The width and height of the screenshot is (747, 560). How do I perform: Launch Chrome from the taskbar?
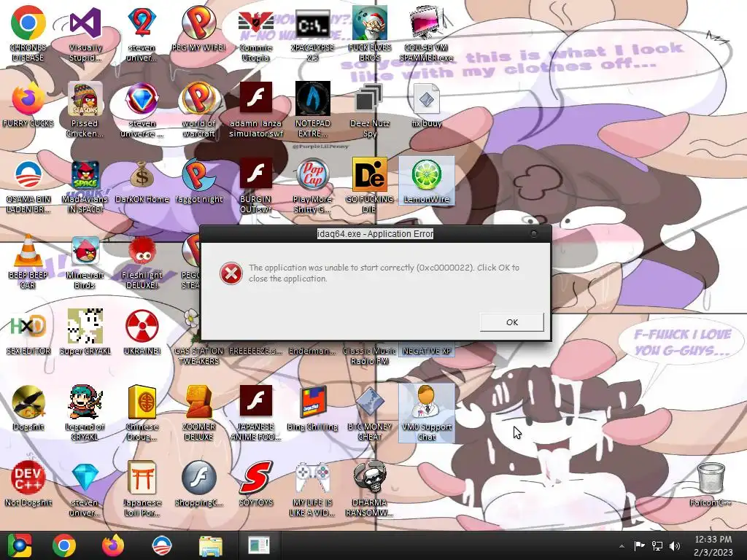pos(64,545)
